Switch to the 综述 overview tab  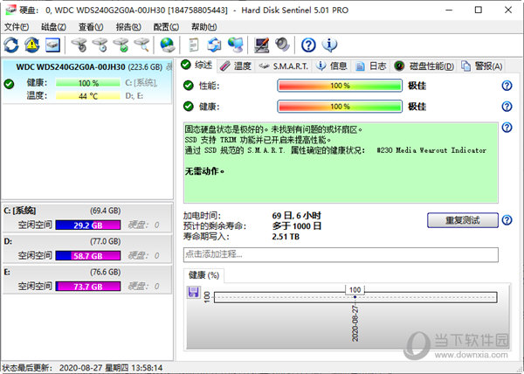point(196,66)
